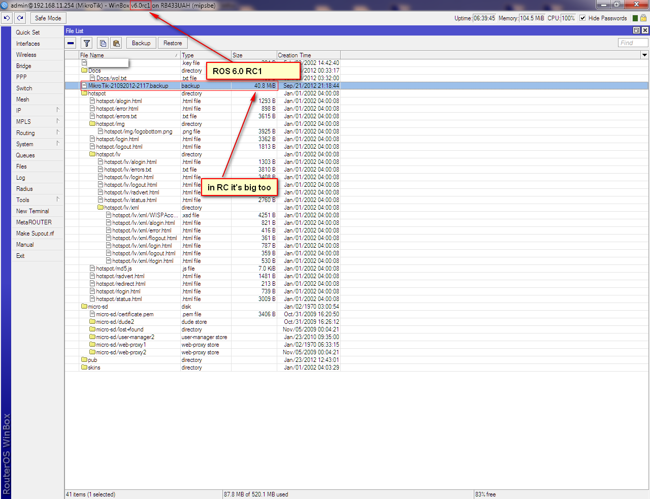Click the file icon beside Docs/wol.txt
The width and height of the screenshot is (650, 499).
[92, 78]
